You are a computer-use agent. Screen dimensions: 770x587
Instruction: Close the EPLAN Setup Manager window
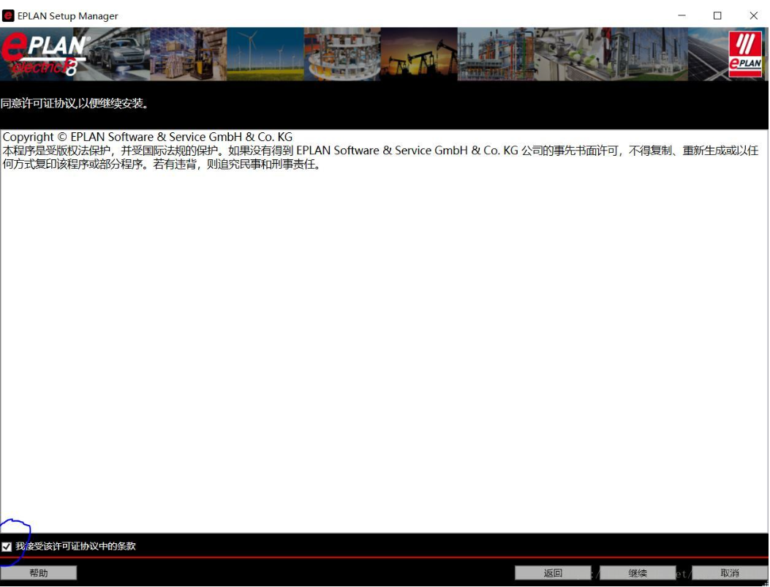click(753, 15)
